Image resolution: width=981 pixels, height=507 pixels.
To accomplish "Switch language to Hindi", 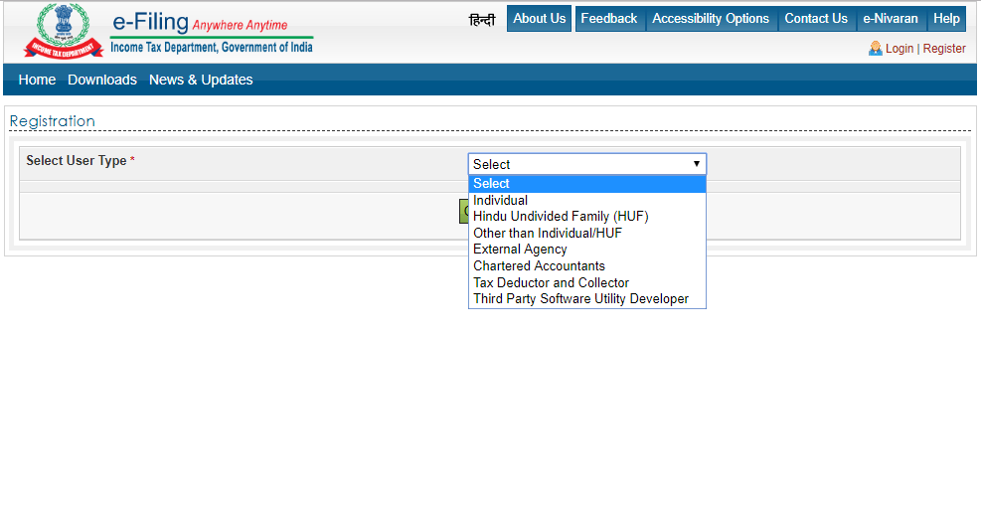I will (482, 20).
